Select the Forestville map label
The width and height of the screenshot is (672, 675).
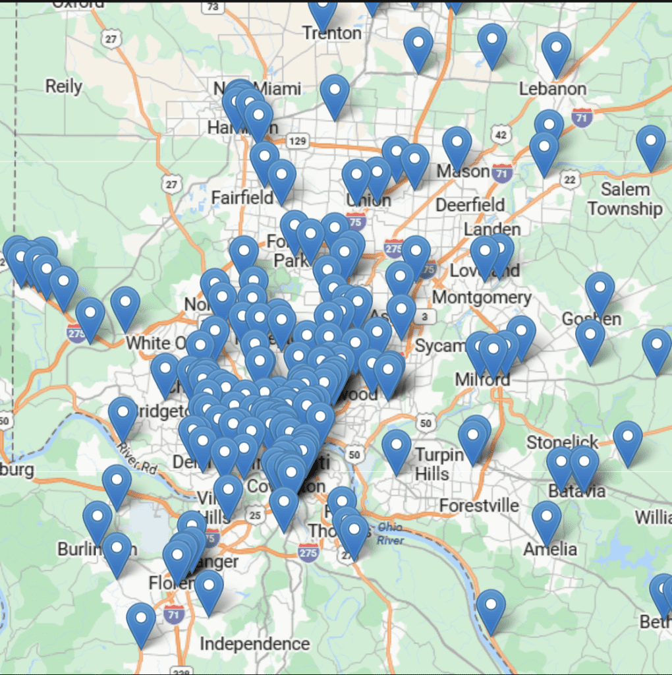pyautogui.click(x=479, y=506)
